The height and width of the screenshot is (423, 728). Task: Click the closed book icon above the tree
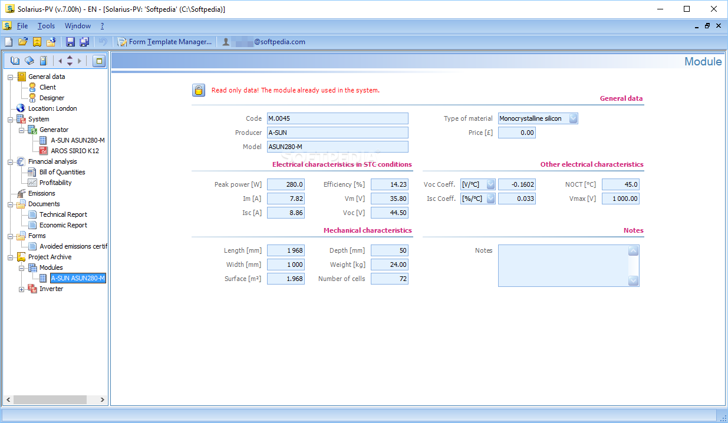coord(29,60)
